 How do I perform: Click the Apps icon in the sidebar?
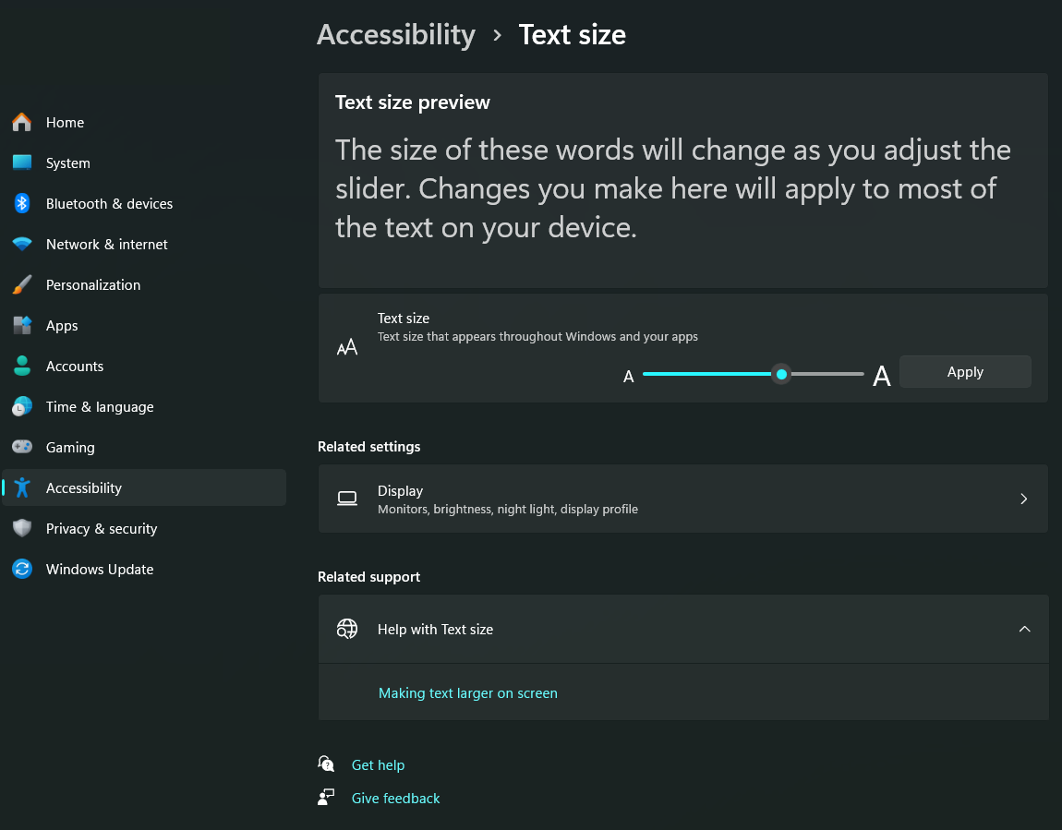22,325
